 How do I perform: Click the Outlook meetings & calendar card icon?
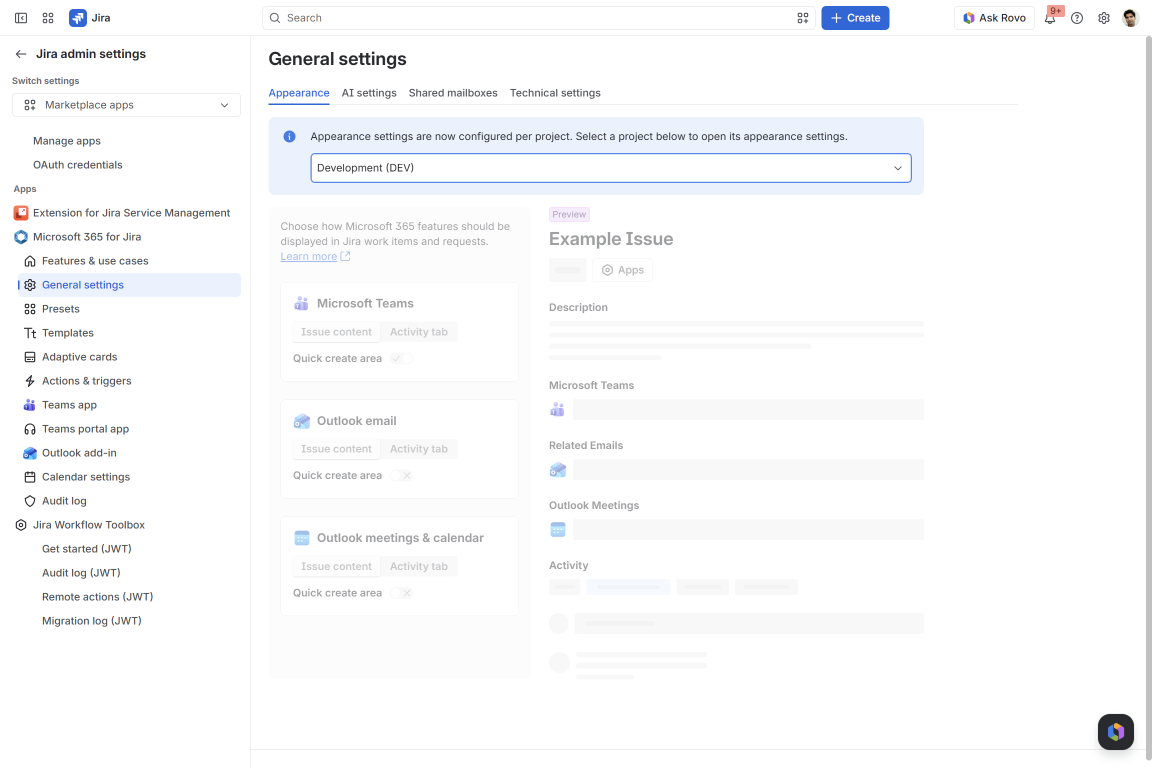click(x=301, y=538)
